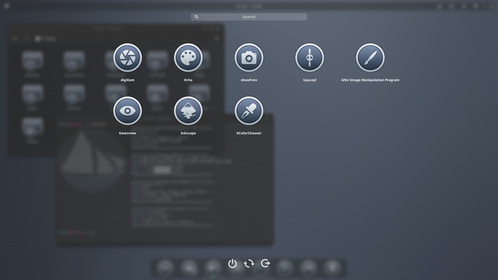Click the magnifying glass in the search bar
Image resolution: width=498 pixels, height=280 pixels.
(197, 17)
